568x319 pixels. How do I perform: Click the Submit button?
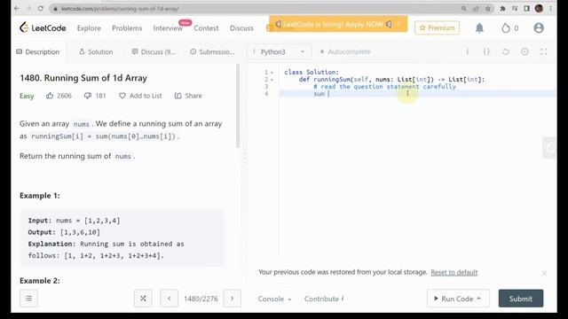click(521, 299)
